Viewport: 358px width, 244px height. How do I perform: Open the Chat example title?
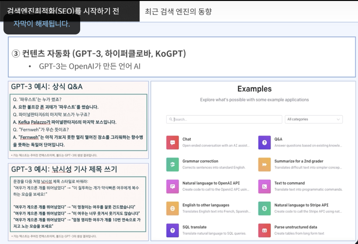pyautogui.click(x=187, y=139)
